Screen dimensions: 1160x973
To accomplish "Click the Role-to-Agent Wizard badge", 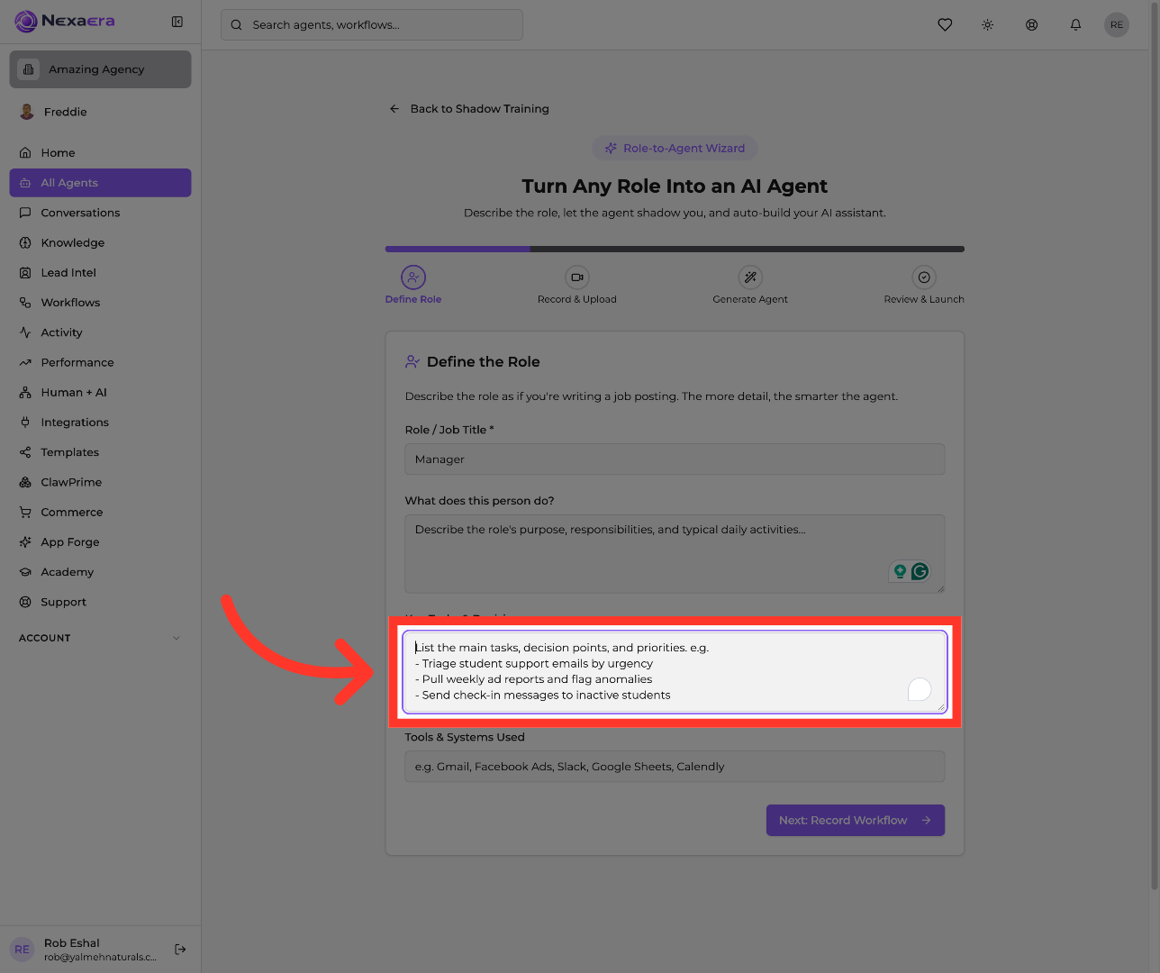I will pyautogui.click(x=675, y=149).
